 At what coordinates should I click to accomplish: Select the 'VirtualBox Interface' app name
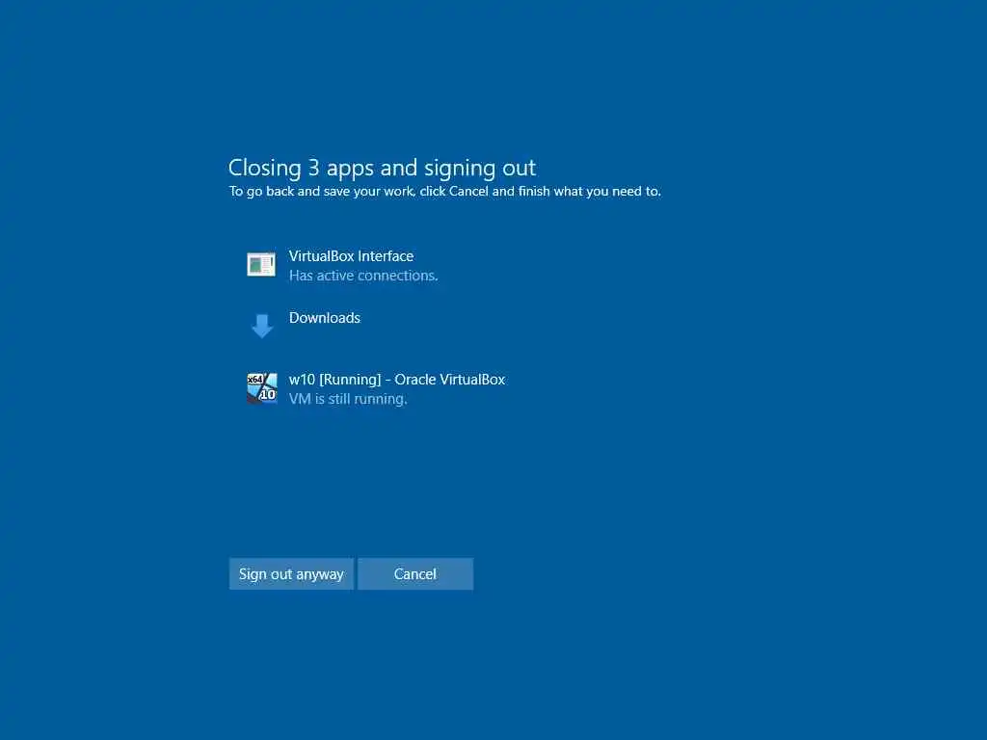tap(351, 256)
